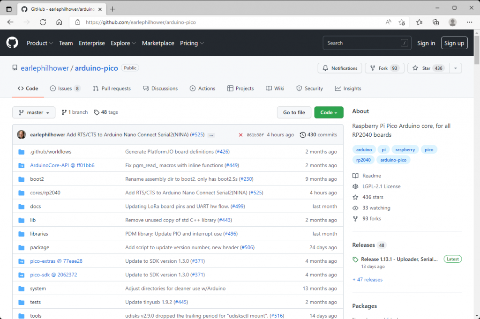Open the libraries folder

coord(39,234)
